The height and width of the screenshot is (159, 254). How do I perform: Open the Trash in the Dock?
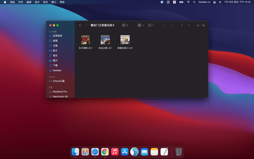pos(178,152)
